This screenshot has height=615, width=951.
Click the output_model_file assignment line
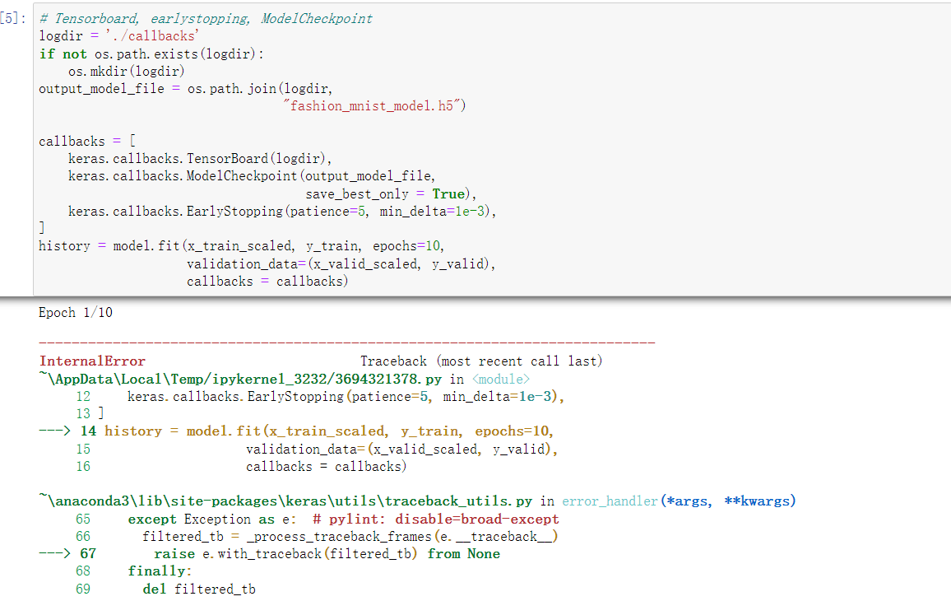[186, 89]
